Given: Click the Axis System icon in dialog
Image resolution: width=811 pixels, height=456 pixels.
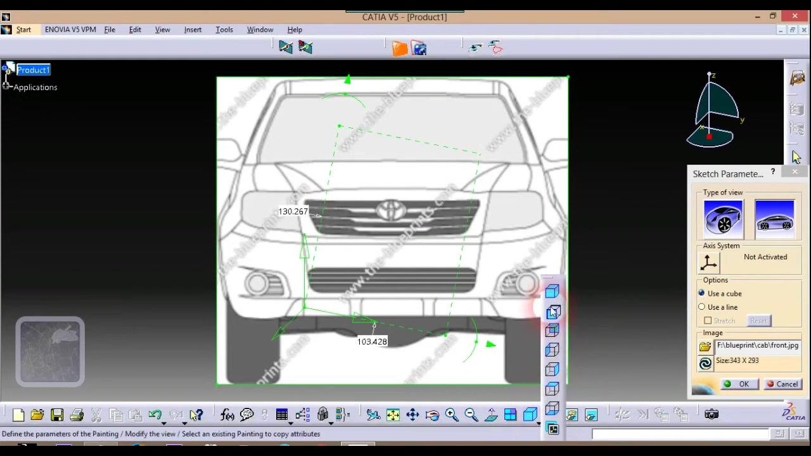Looking at the screenshot, I should (709, 263).
